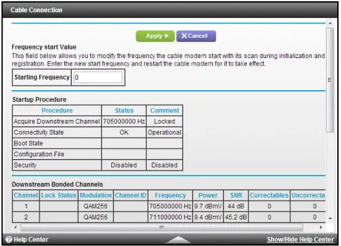Select the Boot State row label

point(28,143)
